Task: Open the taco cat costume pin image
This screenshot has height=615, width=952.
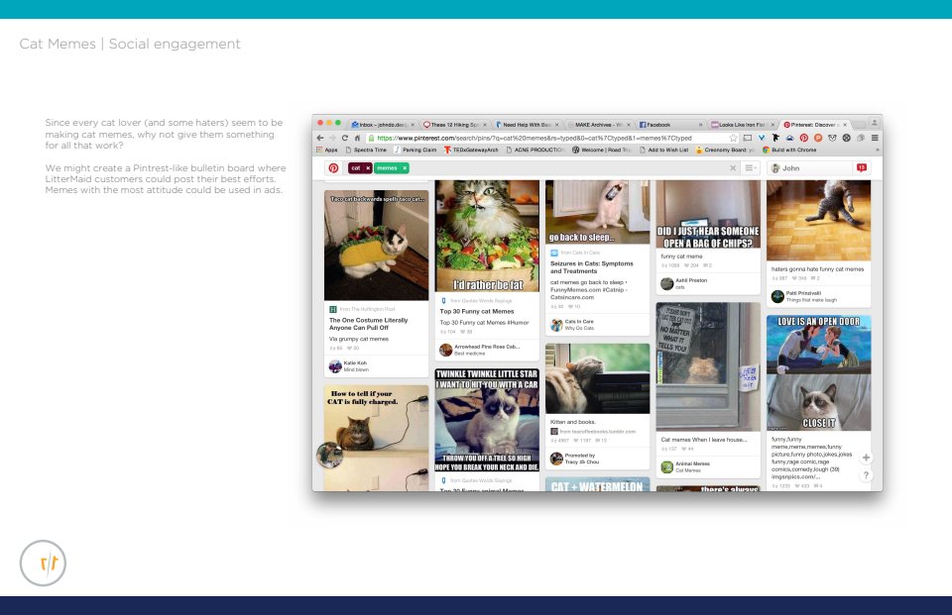Action: (x=376, y=245)
